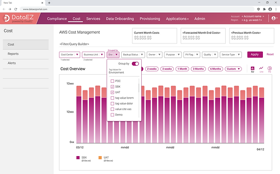The height and width of the screenshot is (174, 280).
Task: Switch to Bar chart view
Action: click(253, 69)
